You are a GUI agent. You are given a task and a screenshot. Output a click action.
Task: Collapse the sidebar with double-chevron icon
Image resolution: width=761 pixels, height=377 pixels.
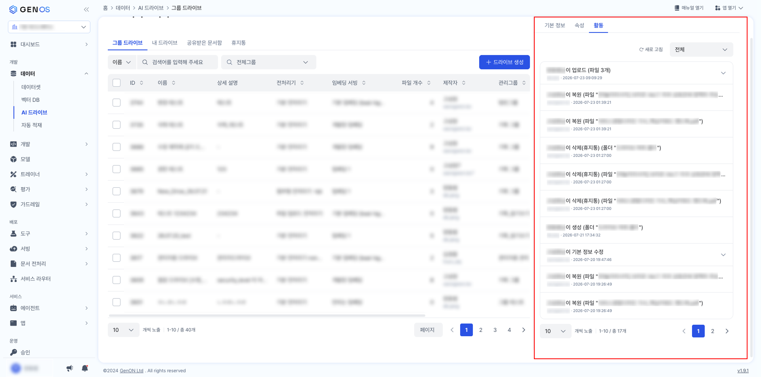coord(86,10)
